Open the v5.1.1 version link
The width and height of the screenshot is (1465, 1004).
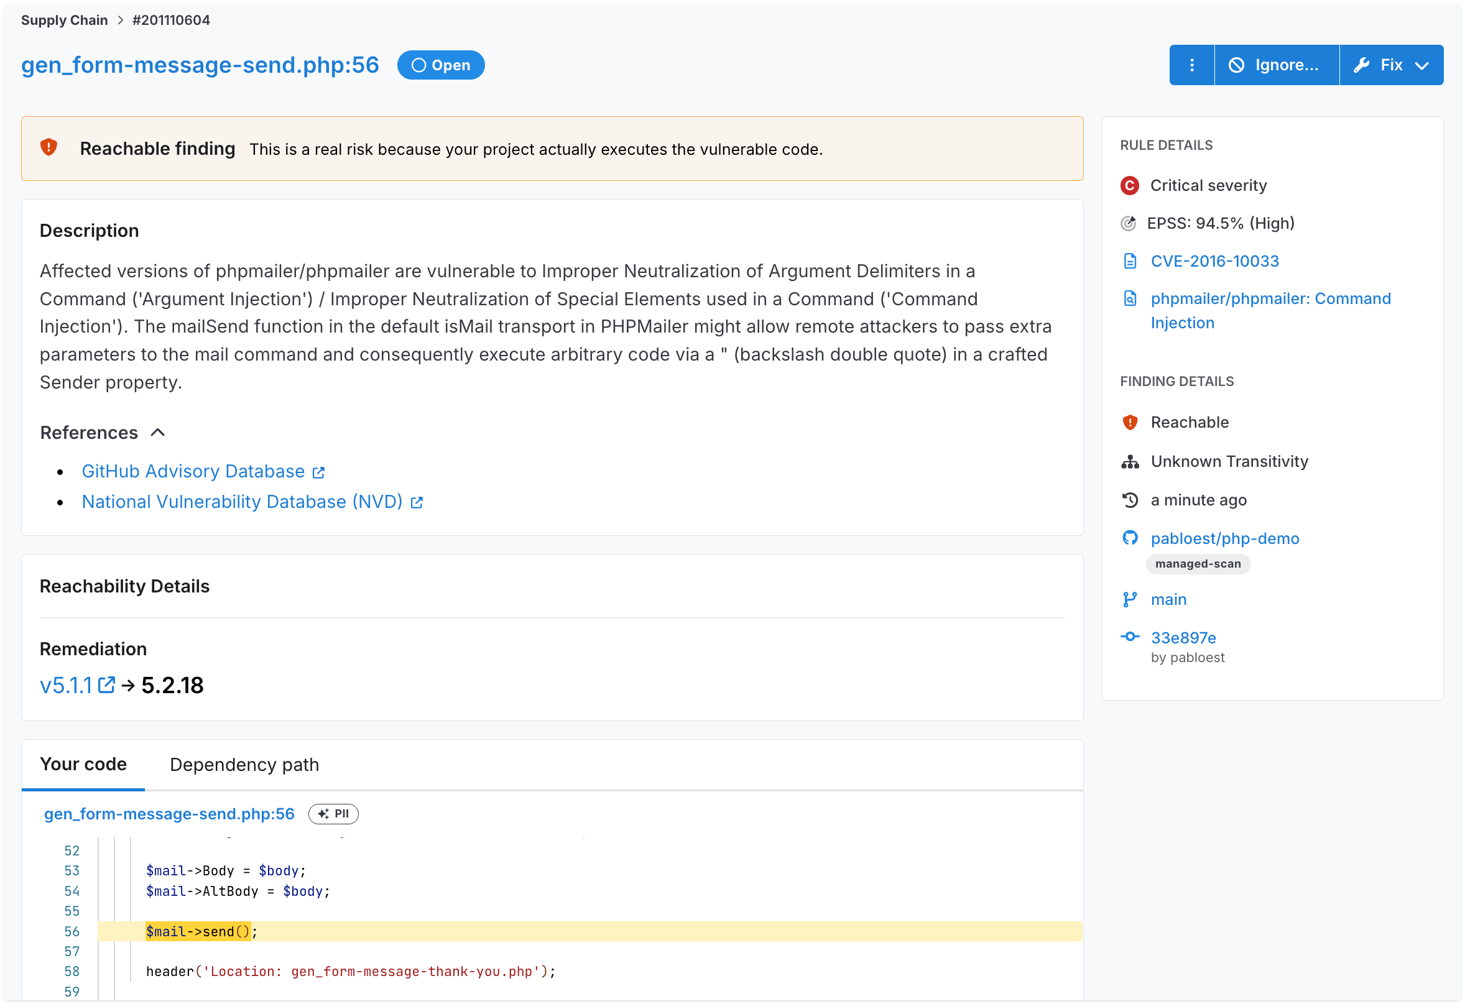click(x=65, y=685)
